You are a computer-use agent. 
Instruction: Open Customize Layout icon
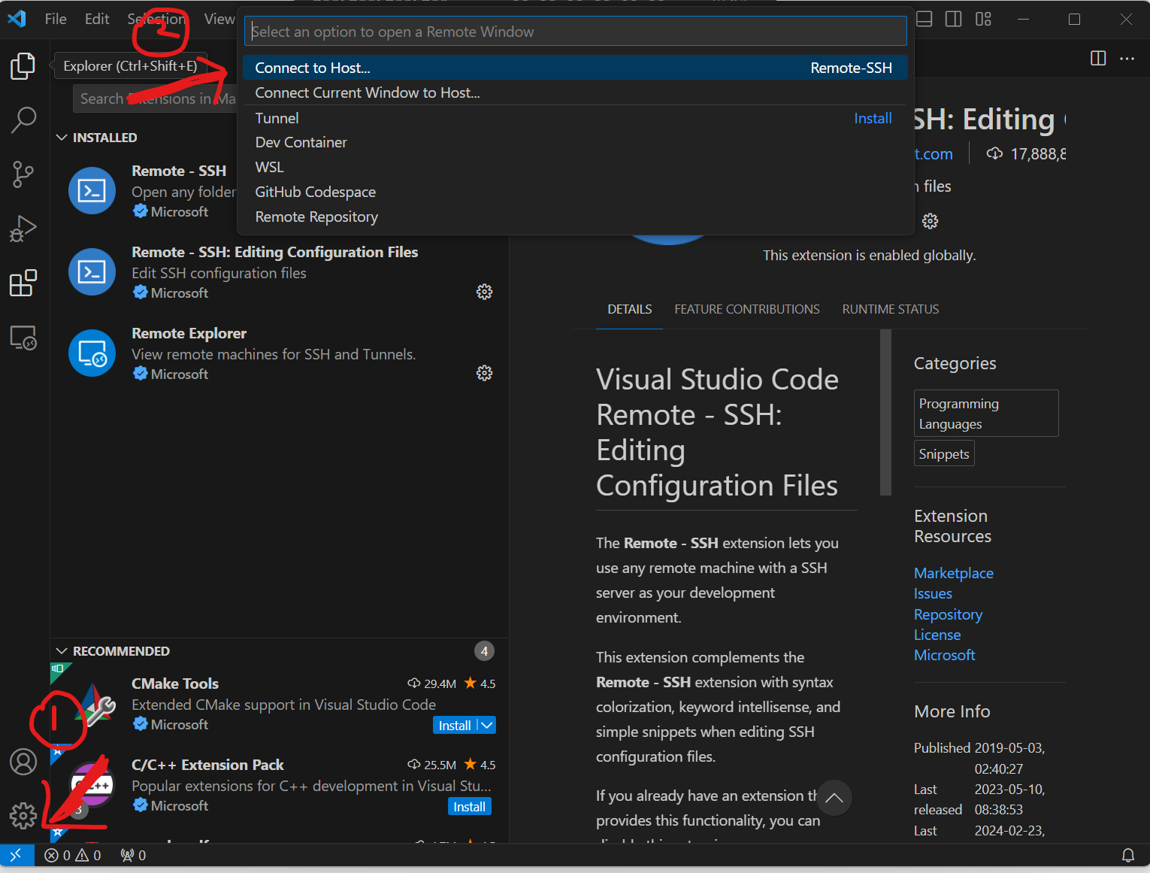983,19
